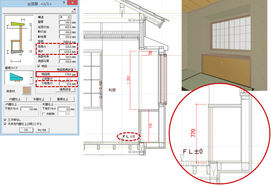Open the 外壁仕上 finish button

click(x=39, y=99)
